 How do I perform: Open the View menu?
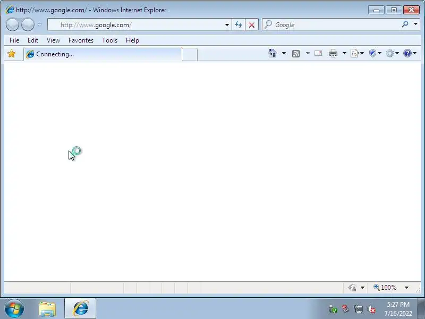(x=53, y=40)
